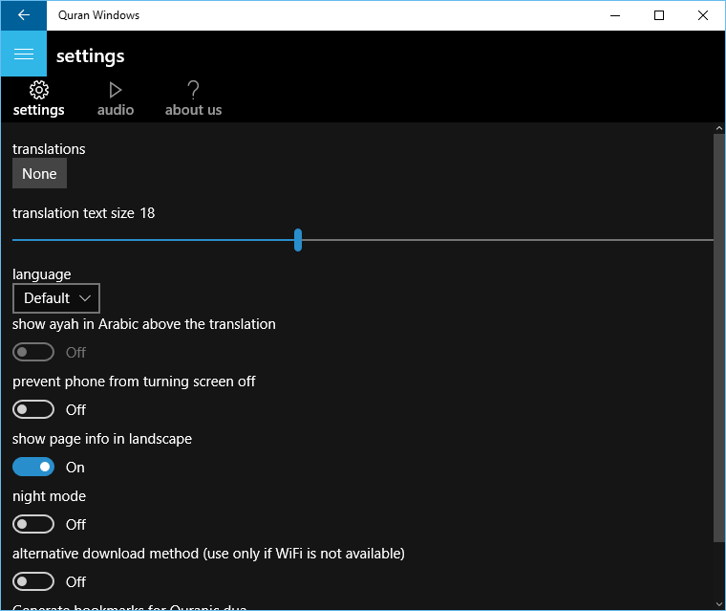Click the audio play icon
This screenshot has width=726, height=611.
point(116,90)
